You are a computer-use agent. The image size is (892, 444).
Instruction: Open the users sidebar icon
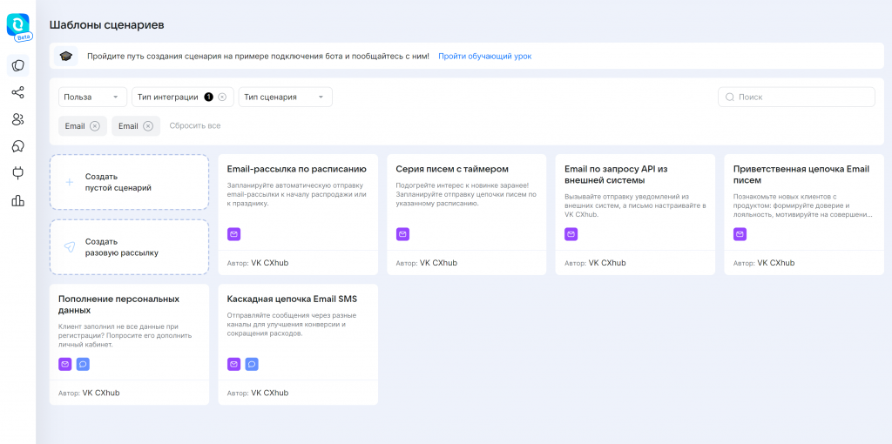(17, 118)
